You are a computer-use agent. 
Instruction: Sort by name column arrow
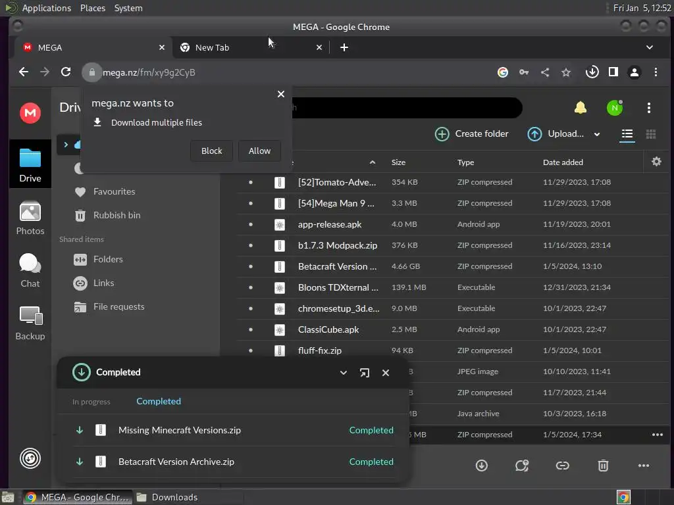pyautogui.click(x=373, y=162)
